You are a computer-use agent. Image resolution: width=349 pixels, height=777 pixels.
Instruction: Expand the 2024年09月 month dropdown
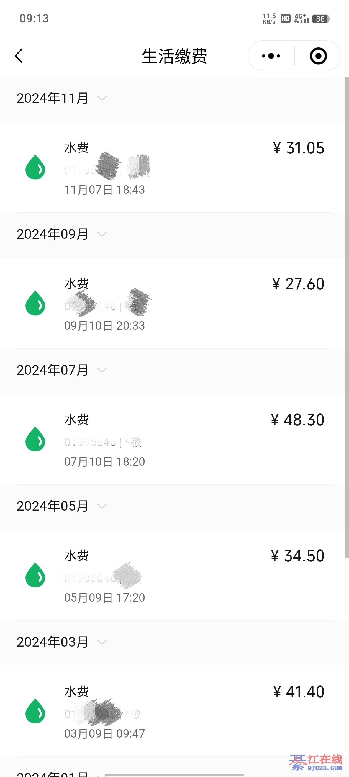coord(102,234)
